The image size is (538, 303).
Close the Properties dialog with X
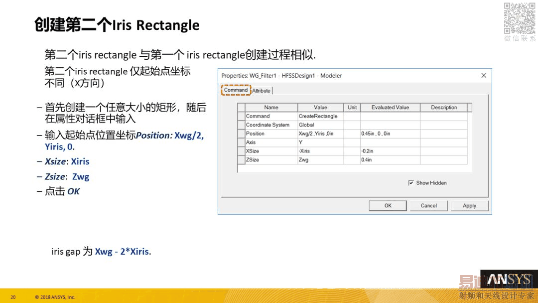tap(484, 75)
